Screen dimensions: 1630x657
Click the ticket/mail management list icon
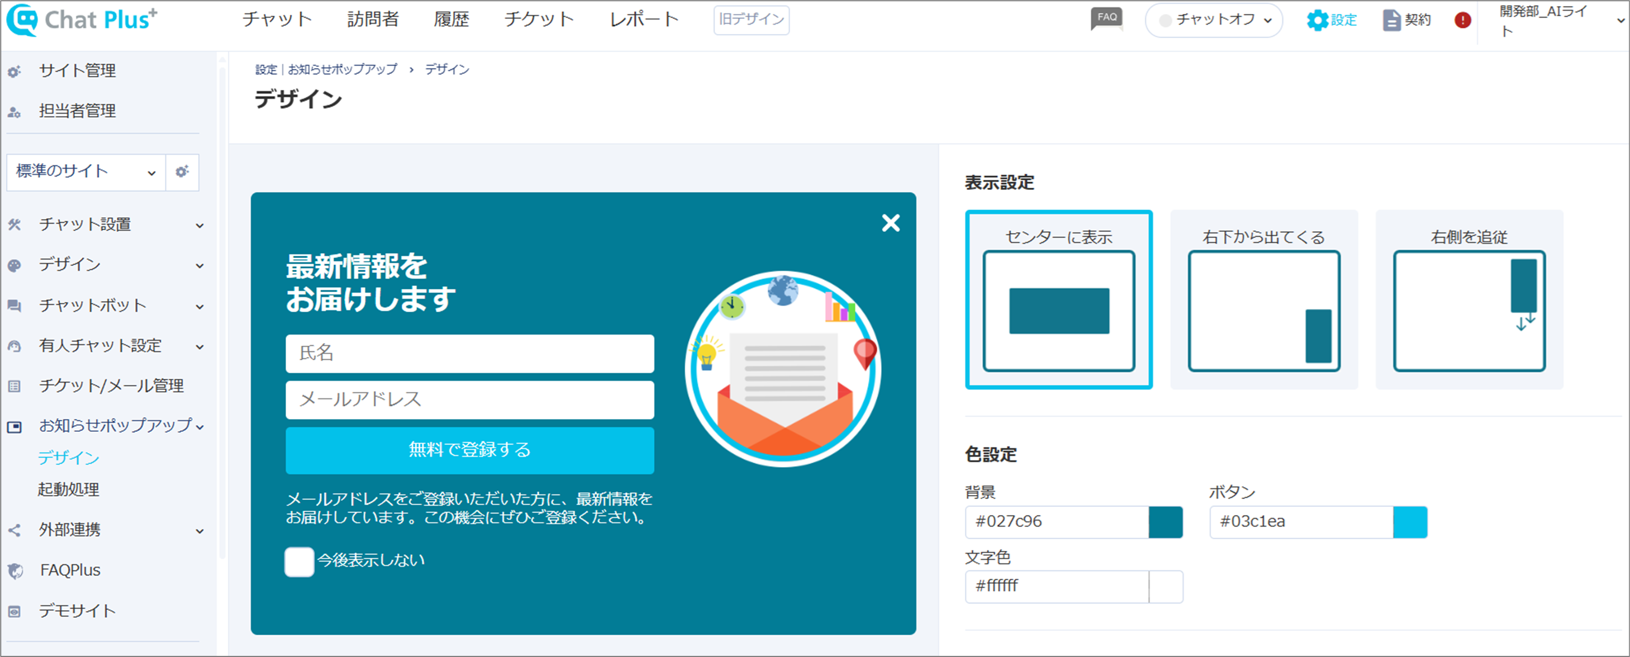click(15, 387)
